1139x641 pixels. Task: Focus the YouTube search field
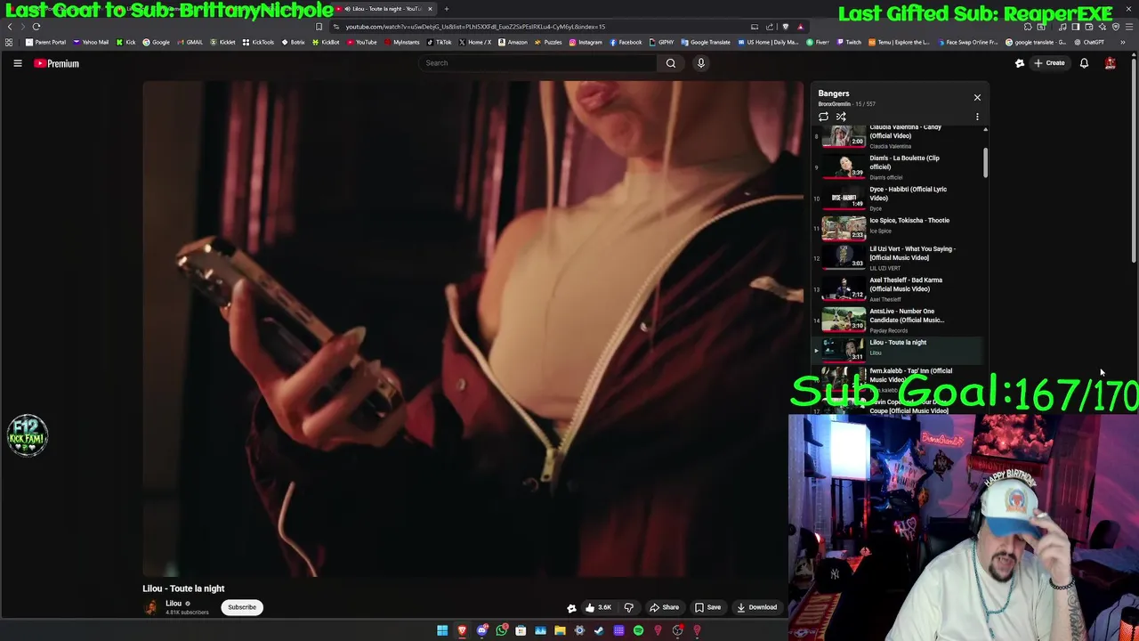pyautogui.click(x=538, y=63)
